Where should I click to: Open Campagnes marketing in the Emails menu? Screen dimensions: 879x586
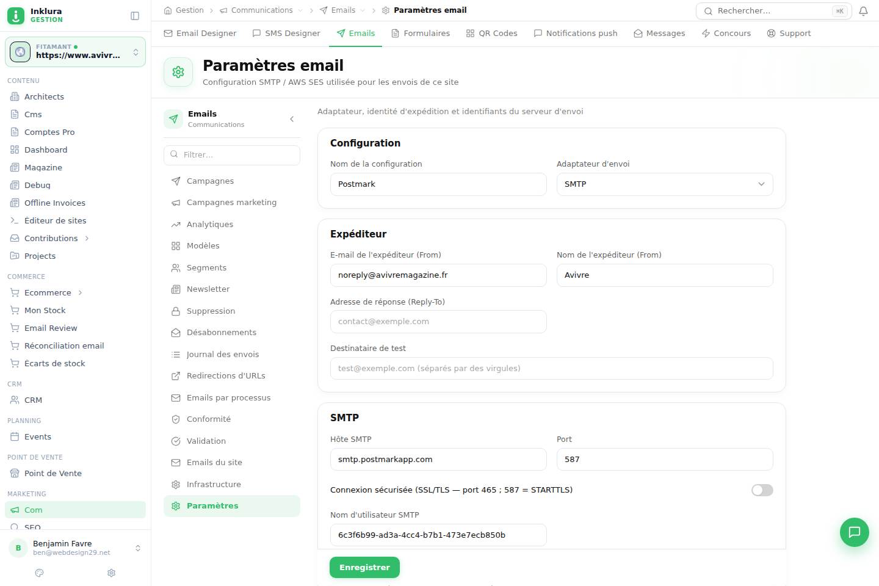coord(232,203)
